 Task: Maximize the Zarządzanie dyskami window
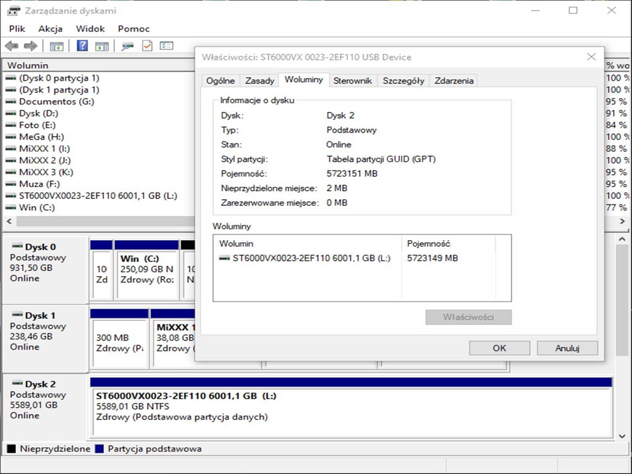click(x=573, y=11)
